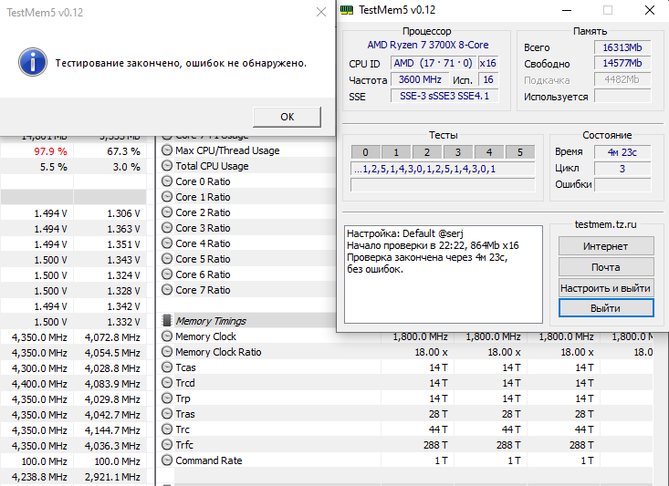Viewport: 669px width, 486px height.
Task: Click the Core 2 Ratio sensor icon
Action: (167, 212)
